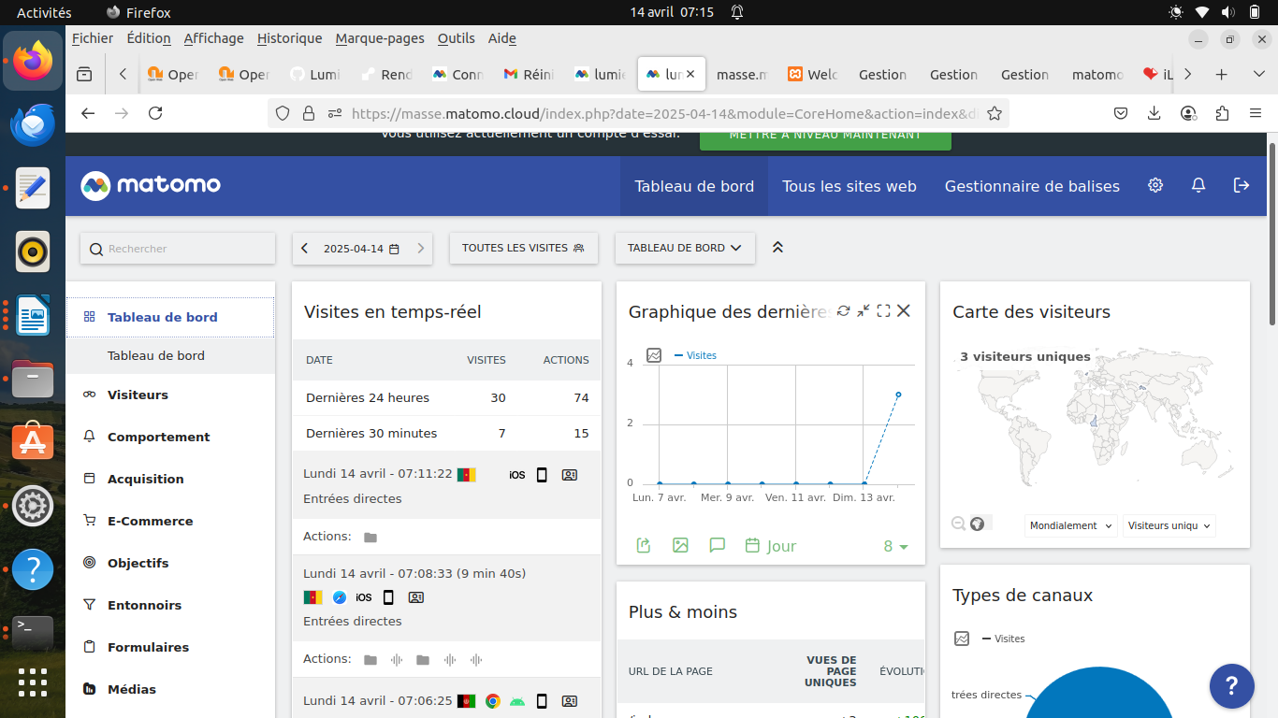1278x718 pixels.
Task: Open Thunderbird from the Ubuntu dock
Action: coord(33,125)
